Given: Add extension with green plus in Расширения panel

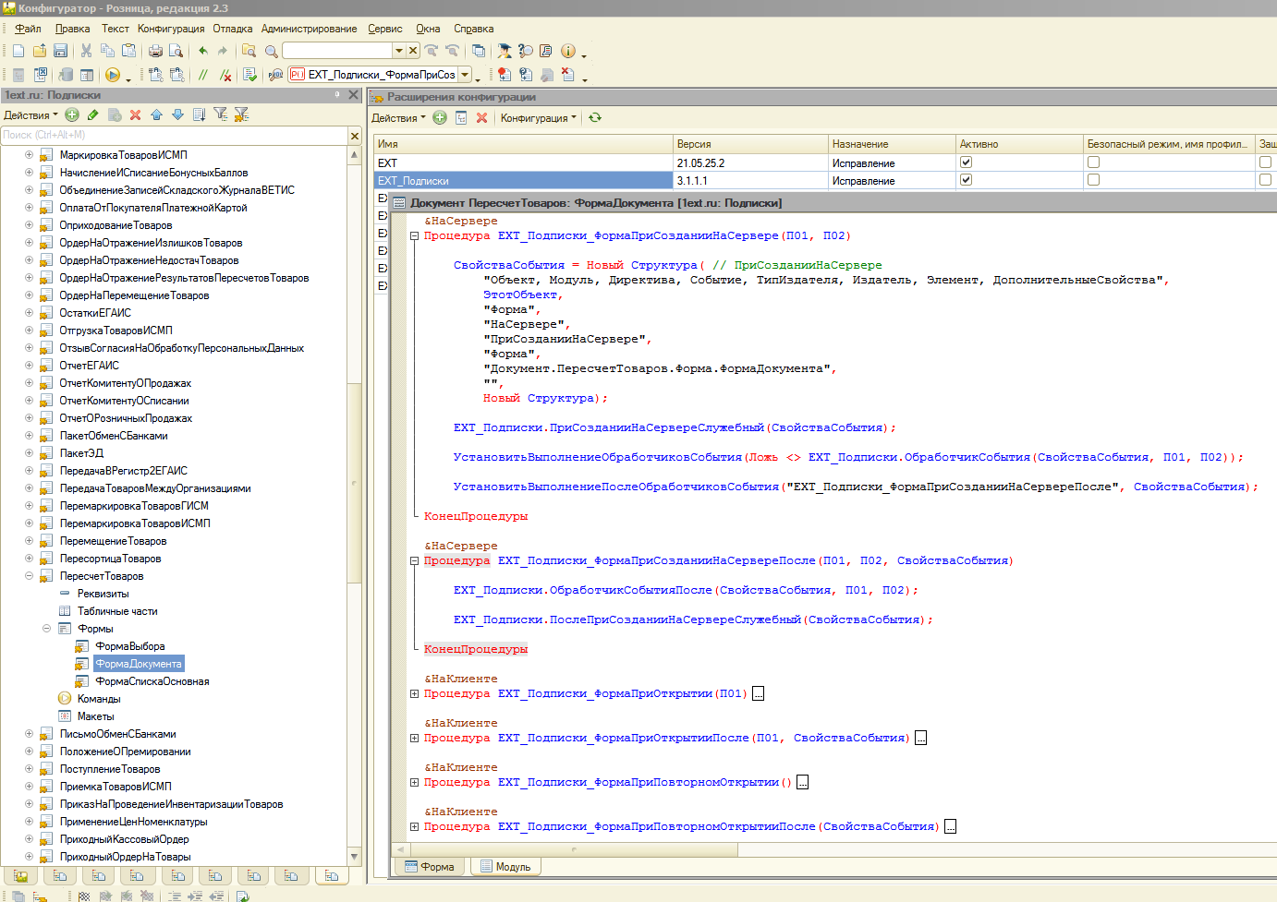Looking at the screenshot, I should [x=440, y=117].
